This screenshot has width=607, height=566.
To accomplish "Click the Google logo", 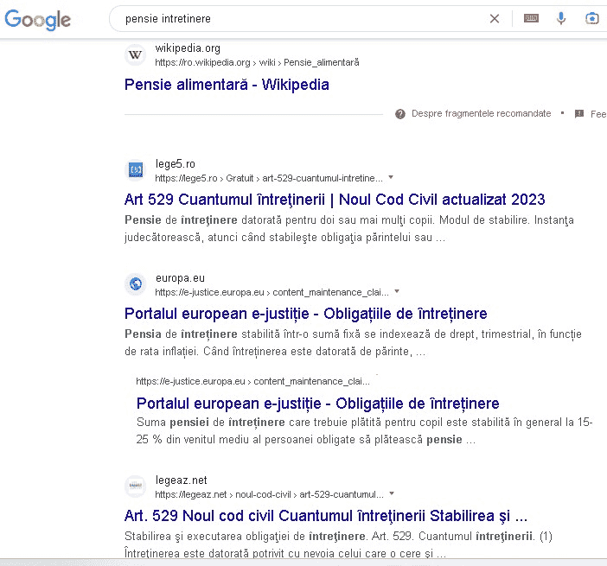I will (38, 19).
